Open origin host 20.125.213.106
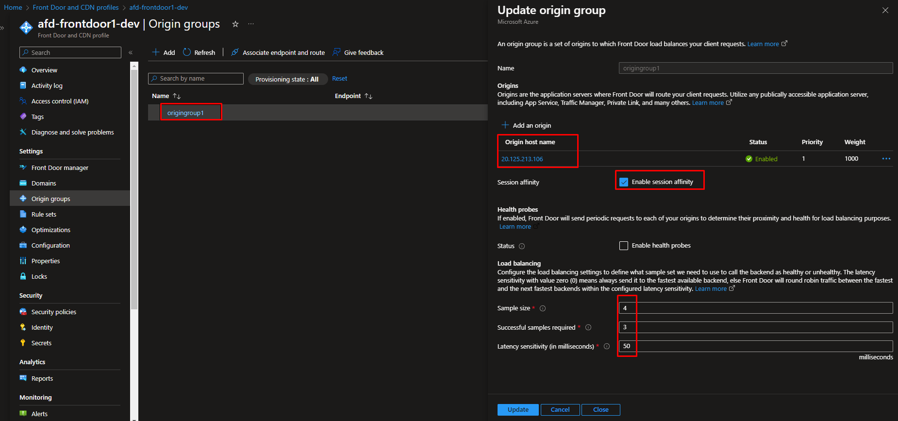The width and height of the screenshot is (898, 421). [522, 159]
